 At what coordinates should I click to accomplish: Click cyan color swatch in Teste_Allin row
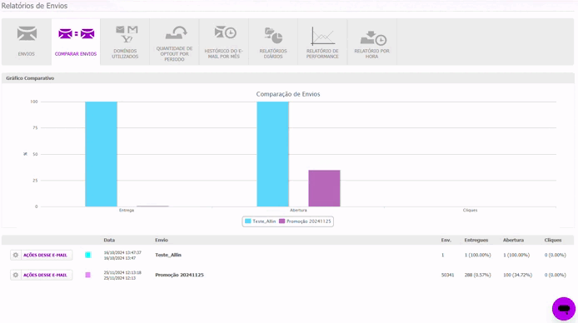click(87, 255)
